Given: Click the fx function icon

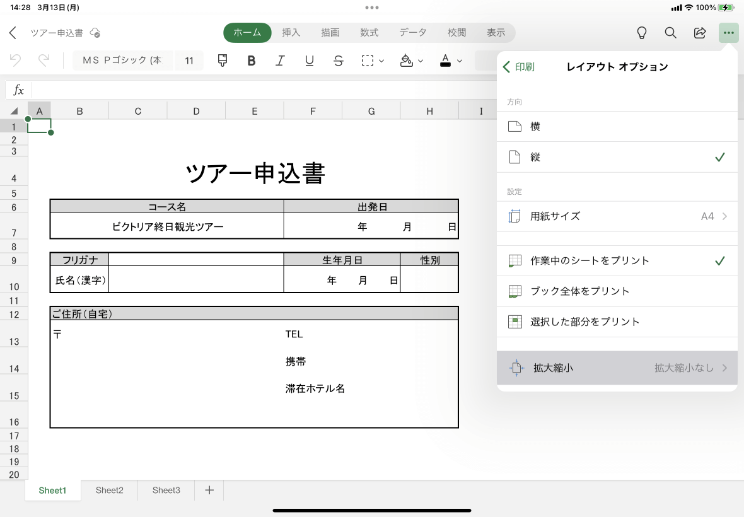Looking at the screenshot, I should click(x=18, y=90).
